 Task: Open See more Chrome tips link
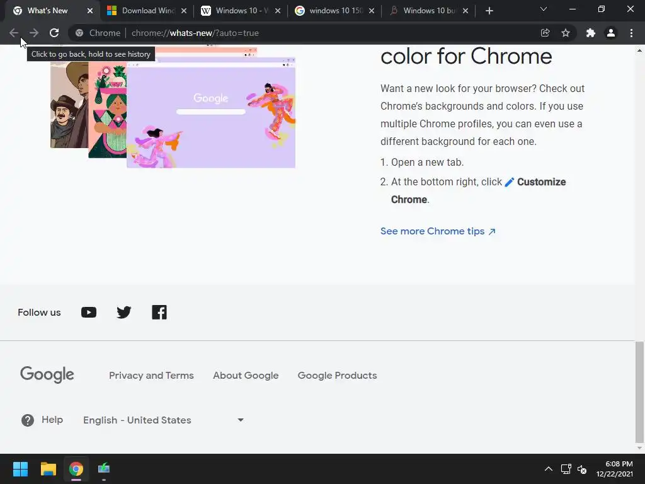tap(438, 231)
